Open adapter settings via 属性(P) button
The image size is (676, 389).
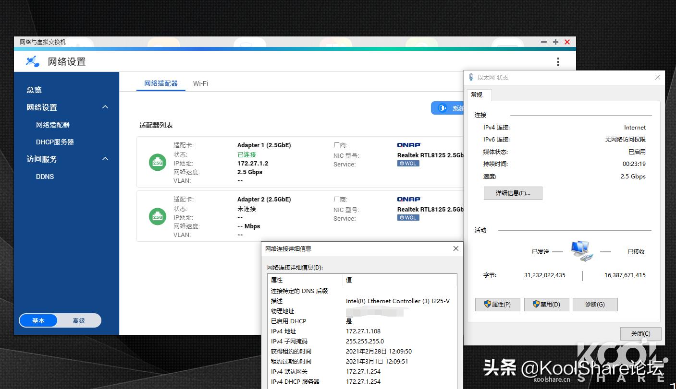click(497, 304)
